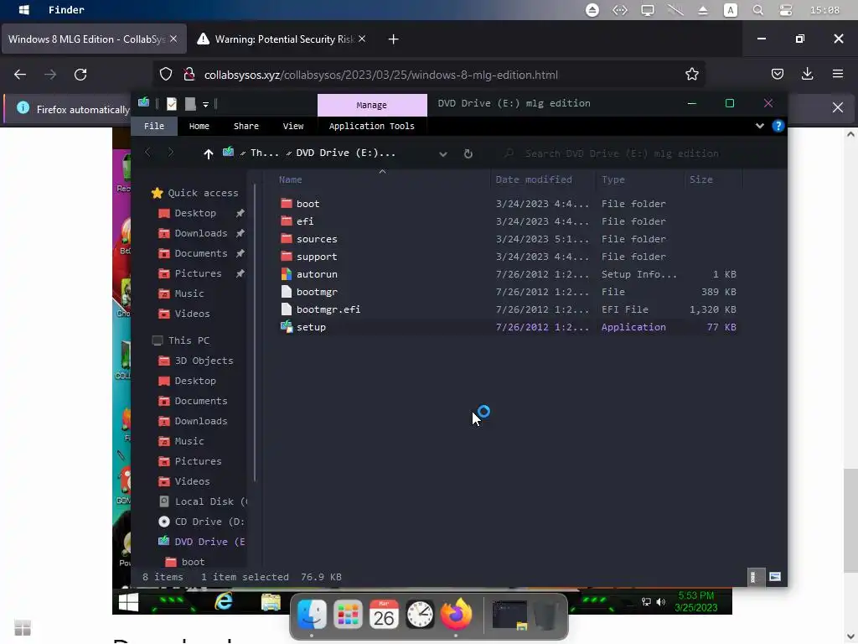Refresh the Explorer folder view

click(468, 154)
